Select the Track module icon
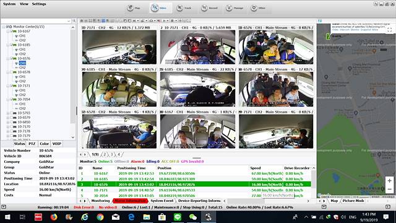 [184, 8]
